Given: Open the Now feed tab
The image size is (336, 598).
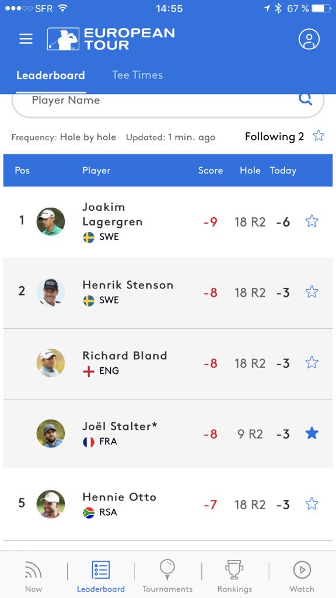Looking at the screenshot, I should point(33,576).
